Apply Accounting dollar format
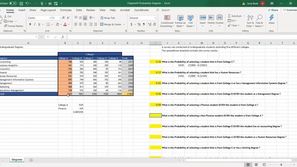This screenshot has width=297, height=167. [x=131, y=25]
